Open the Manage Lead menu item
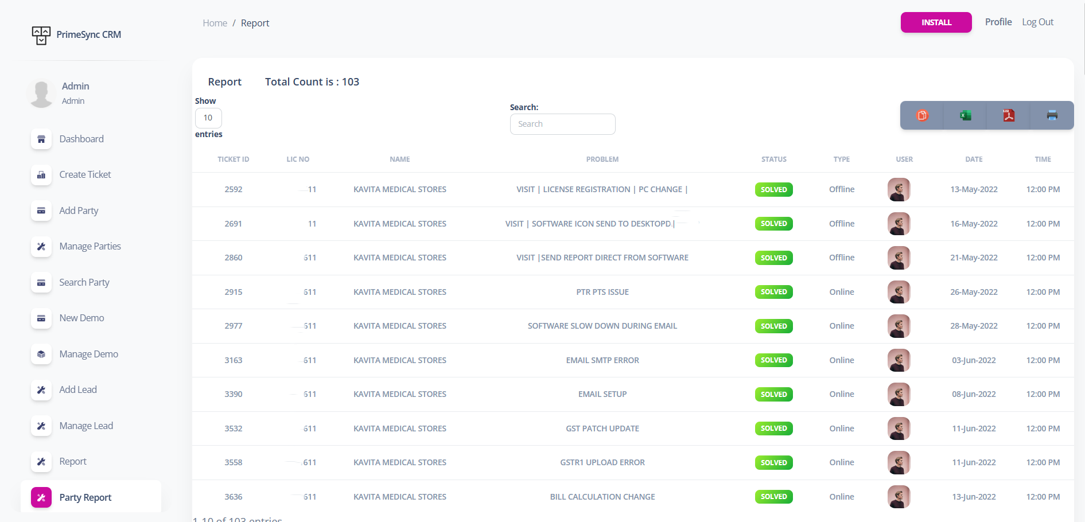This screenshot has width=1085, height=522. (86, 426)
